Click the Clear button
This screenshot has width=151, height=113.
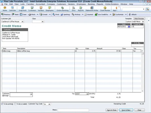(139, 110)
